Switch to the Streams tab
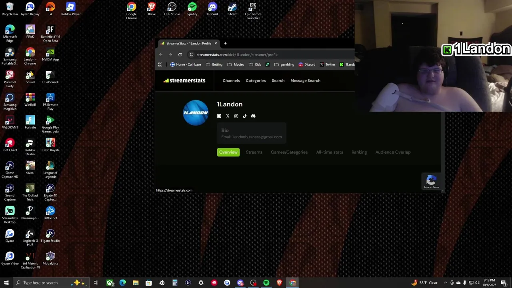Screen dimensions: 512x288 tap(254, 152)
